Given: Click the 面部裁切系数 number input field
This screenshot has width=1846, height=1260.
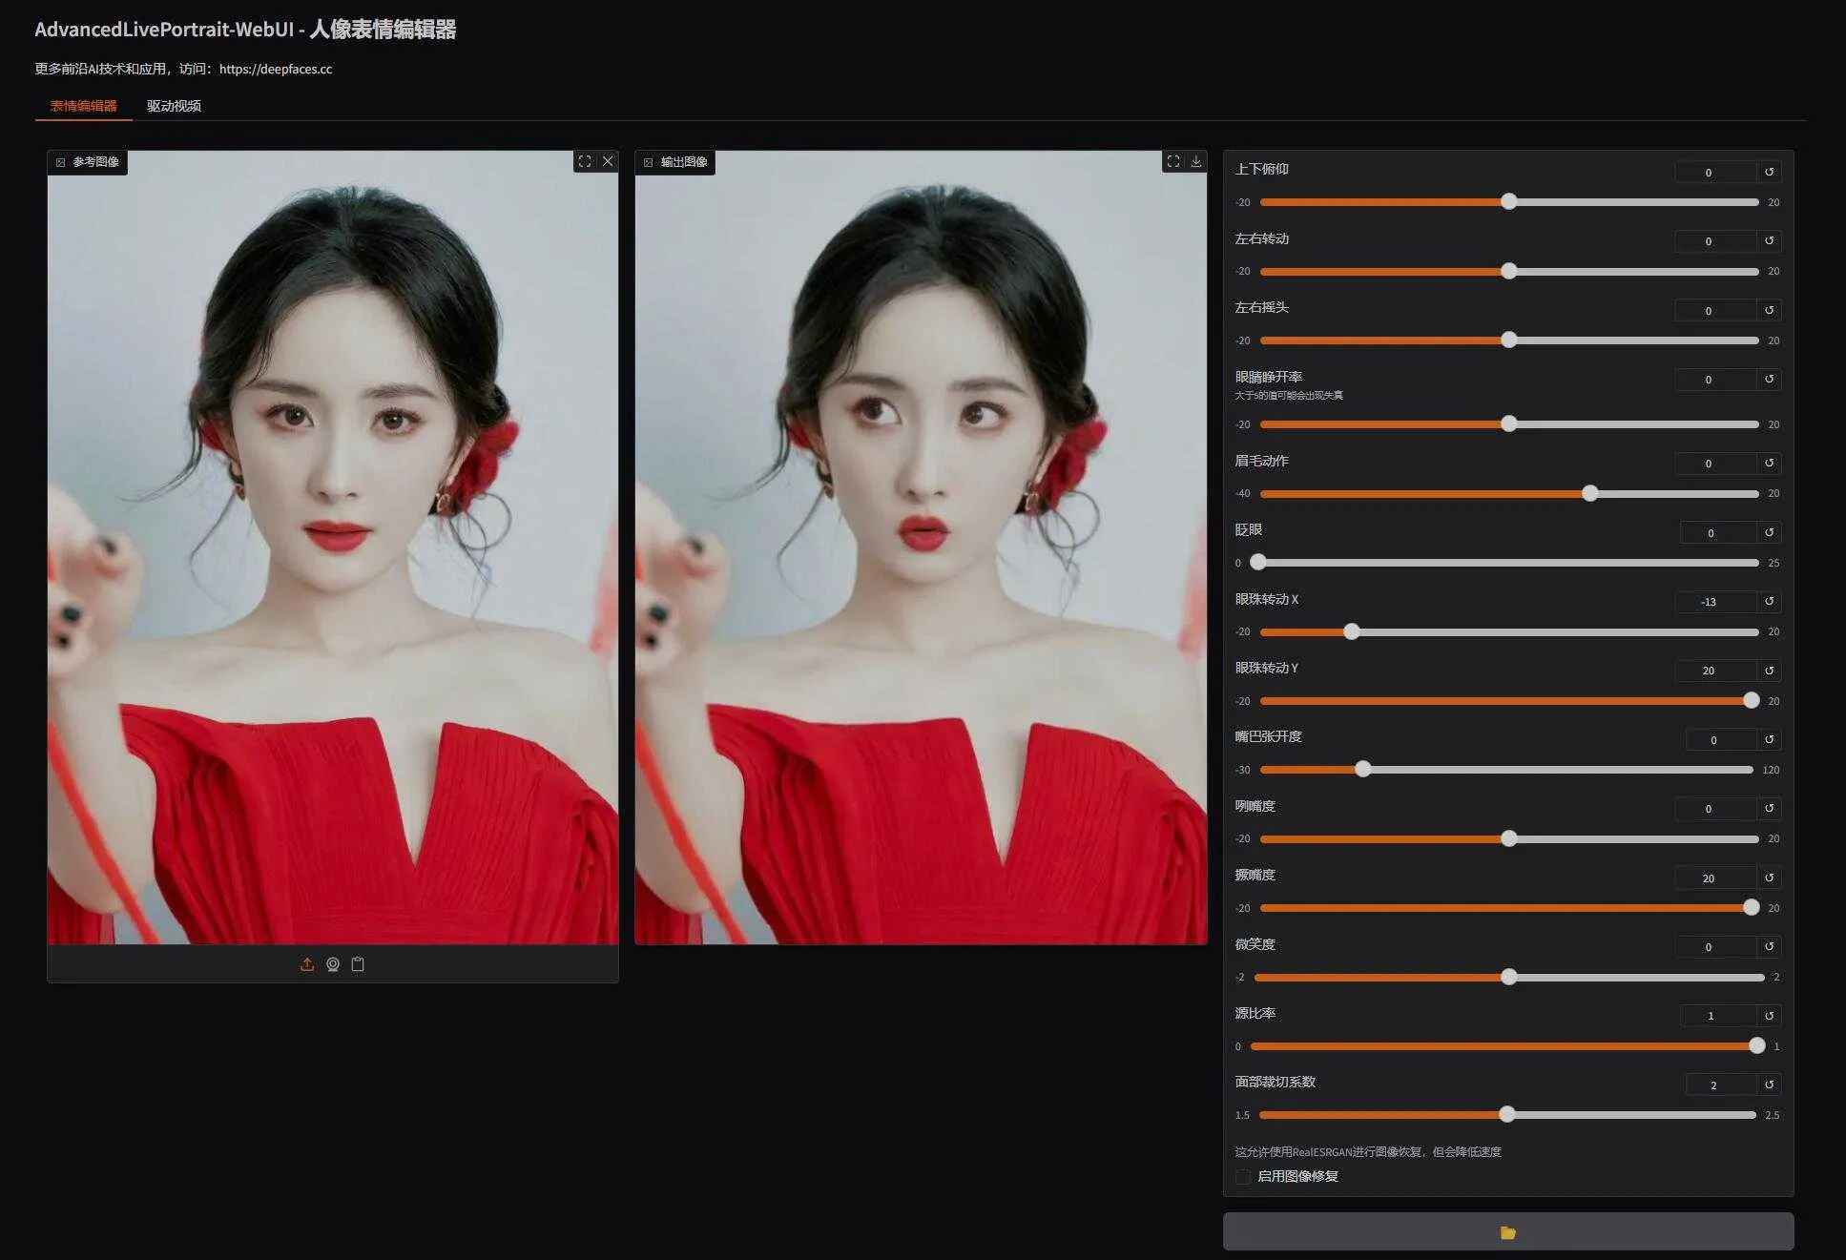Looking at the screenshot, I should (x=1719, y=1084).
